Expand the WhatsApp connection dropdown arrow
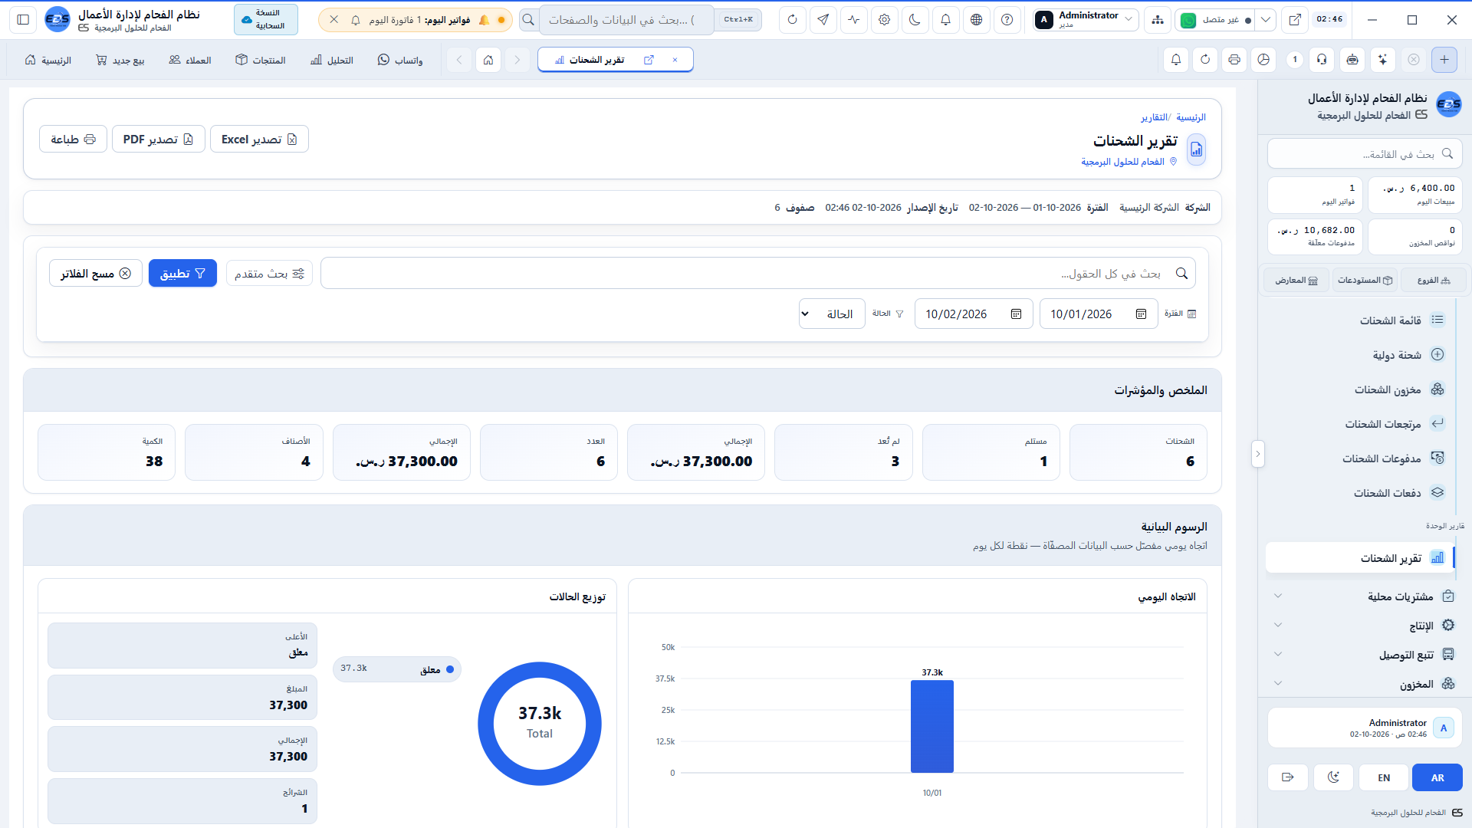 [x=1266, y=20]
